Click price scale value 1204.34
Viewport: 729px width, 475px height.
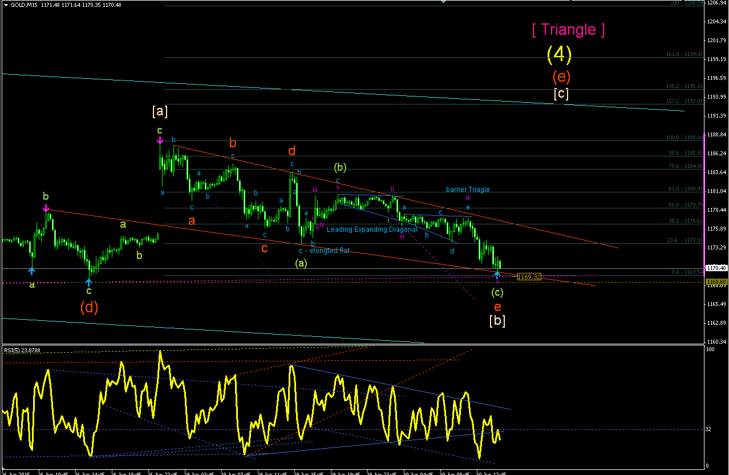coord(716,22)
